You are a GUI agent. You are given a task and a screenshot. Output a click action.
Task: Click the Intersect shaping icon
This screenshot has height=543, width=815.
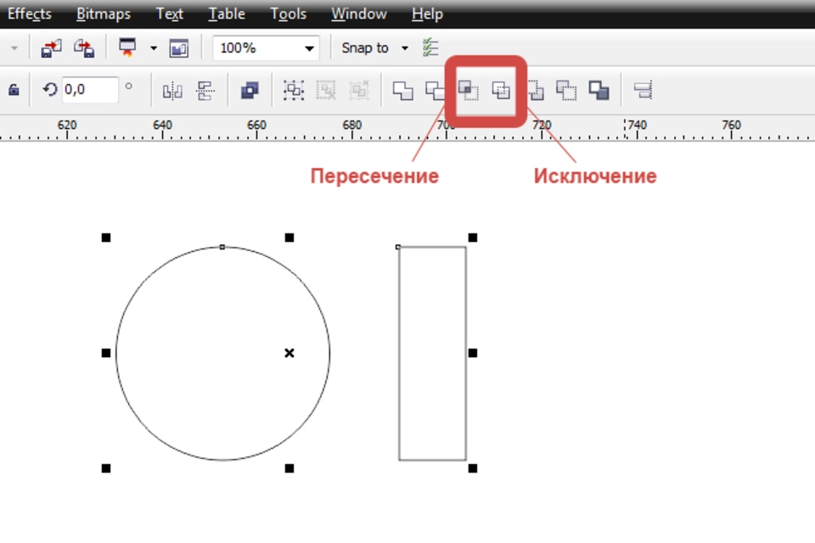468,90
